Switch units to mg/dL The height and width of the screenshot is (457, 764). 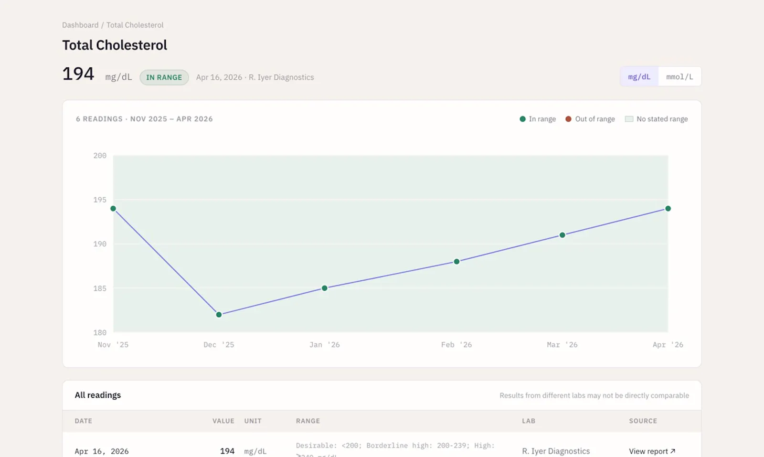coord(639,76)
